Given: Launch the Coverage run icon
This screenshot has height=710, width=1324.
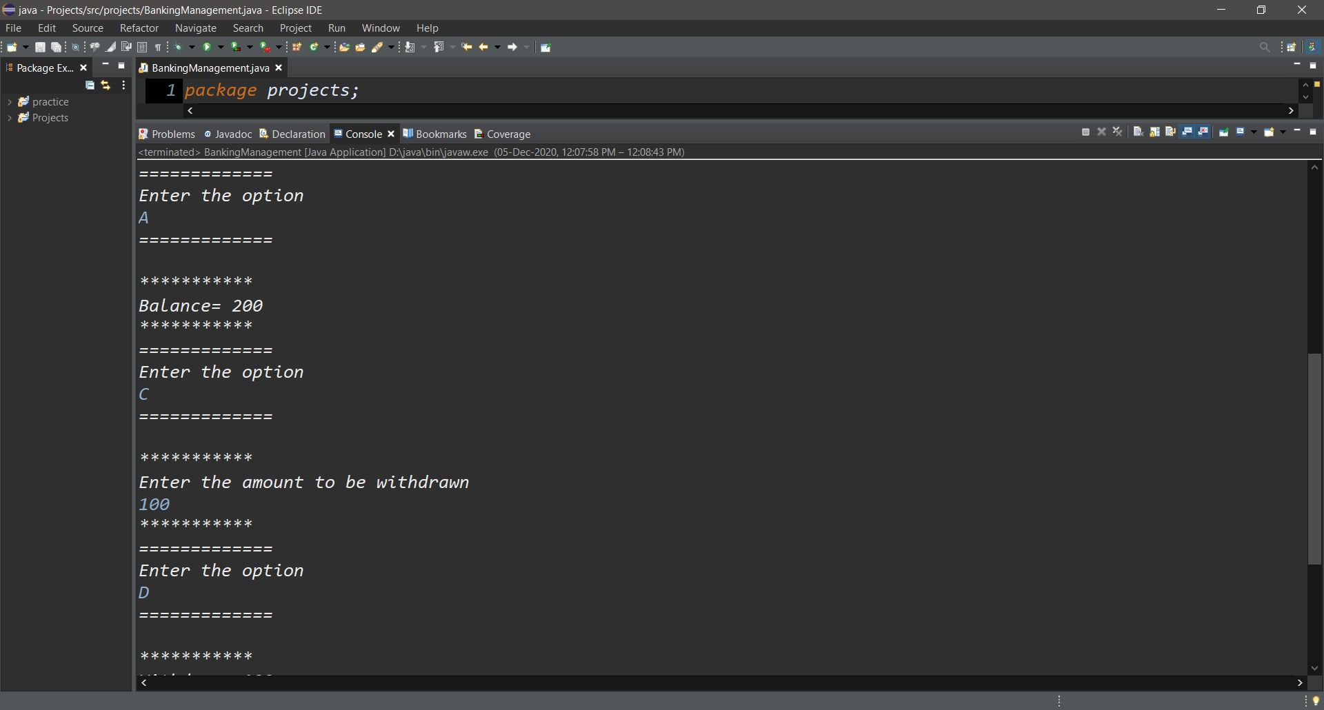Looking at the screenshot, I should click(236, 47).
